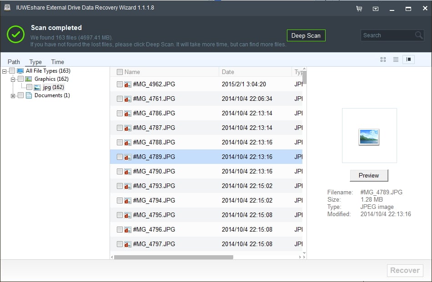This screenshot has height=282, width=432.
Task: Collapse the All File Types tree node
Action: click(4, 71)
